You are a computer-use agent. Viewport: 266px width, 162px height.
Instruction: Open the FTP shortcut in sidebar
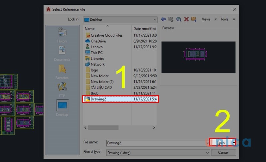coord(62,90)
